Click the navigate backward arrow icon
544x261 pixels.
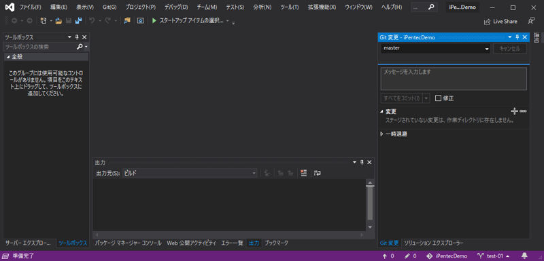14,21
